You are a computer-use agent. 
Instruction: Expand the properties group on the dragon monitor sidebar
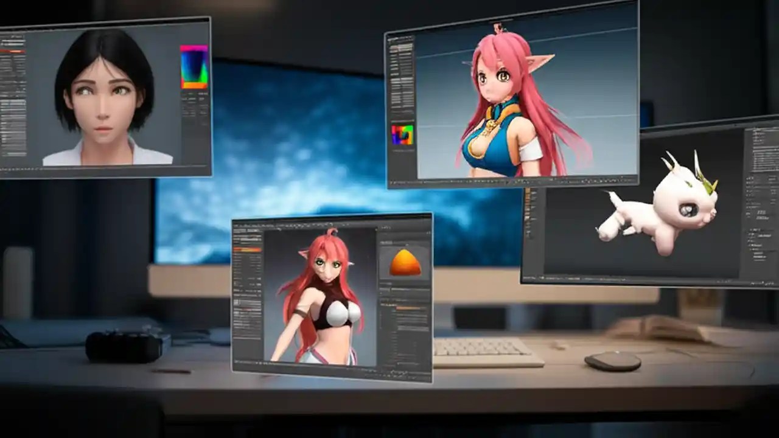(756, 231)
